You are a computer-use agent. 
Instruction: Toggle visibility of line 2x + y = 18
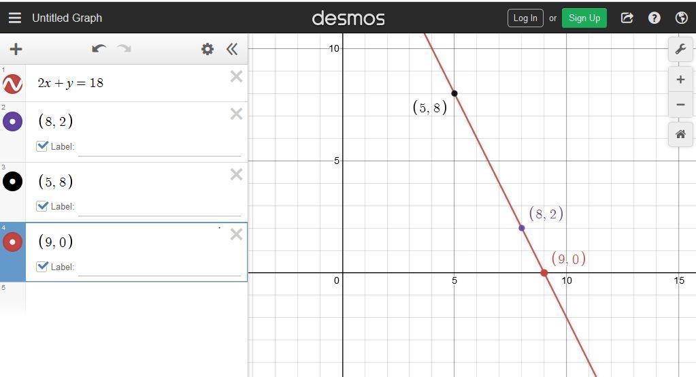[x=12, y=84]
